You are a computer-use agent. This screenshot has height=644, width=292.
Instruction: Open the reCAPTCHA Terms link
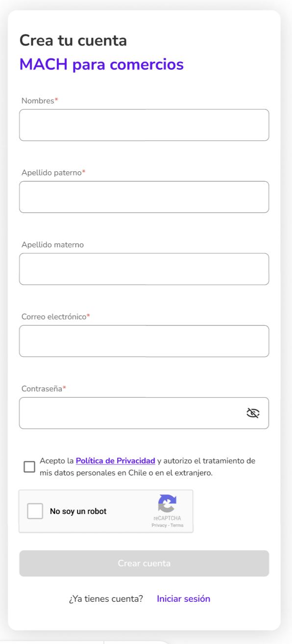pos(177,525)
